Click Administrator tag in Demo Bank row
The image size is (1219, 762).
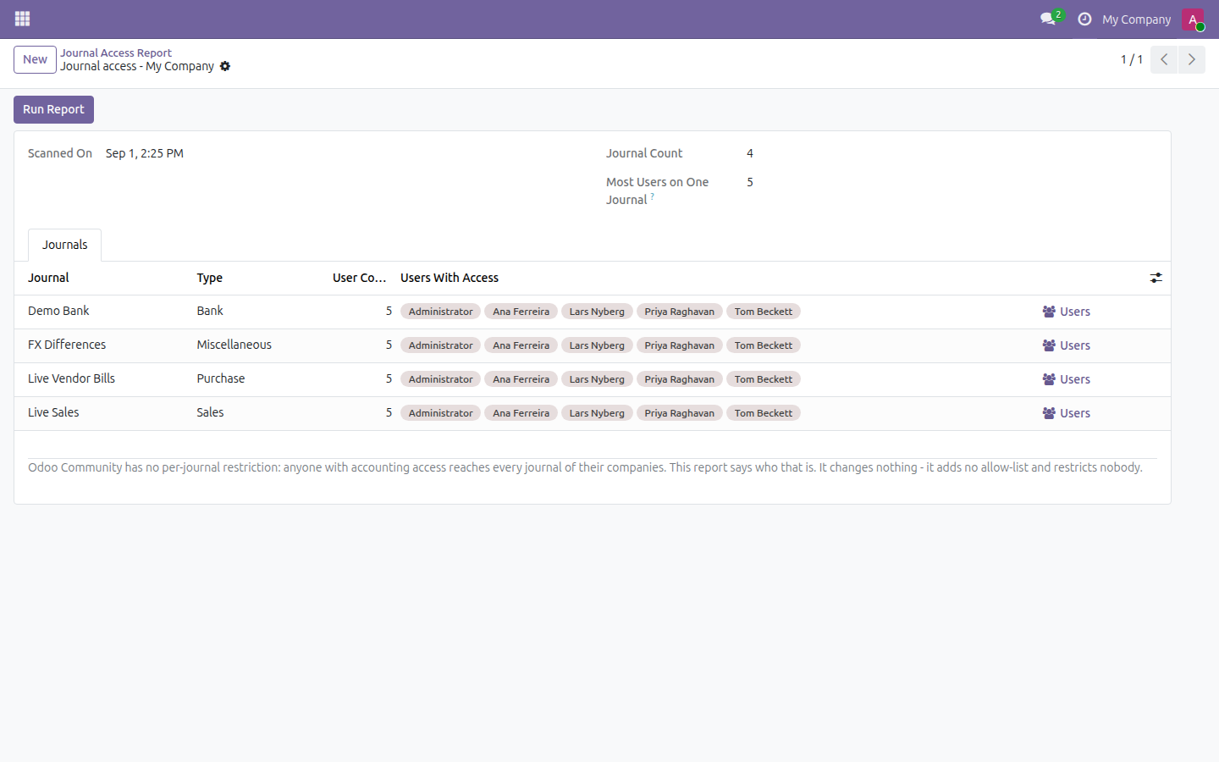click(x=440, y=312)
